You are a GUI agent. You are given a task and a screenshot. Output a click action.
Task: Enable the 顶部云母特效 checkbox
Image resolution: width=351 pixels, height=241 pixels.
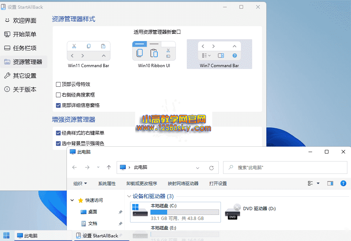tap(58, 84)
